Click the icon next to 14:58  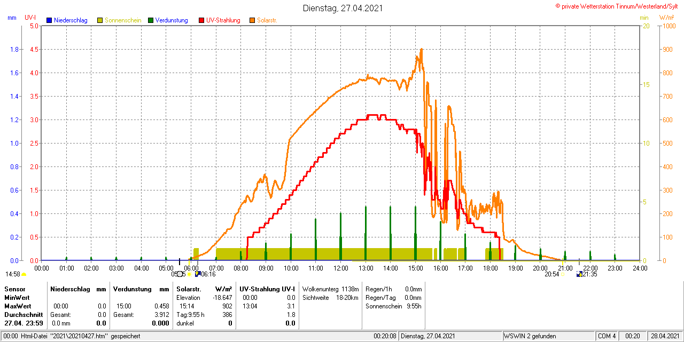tap(24, 274)
